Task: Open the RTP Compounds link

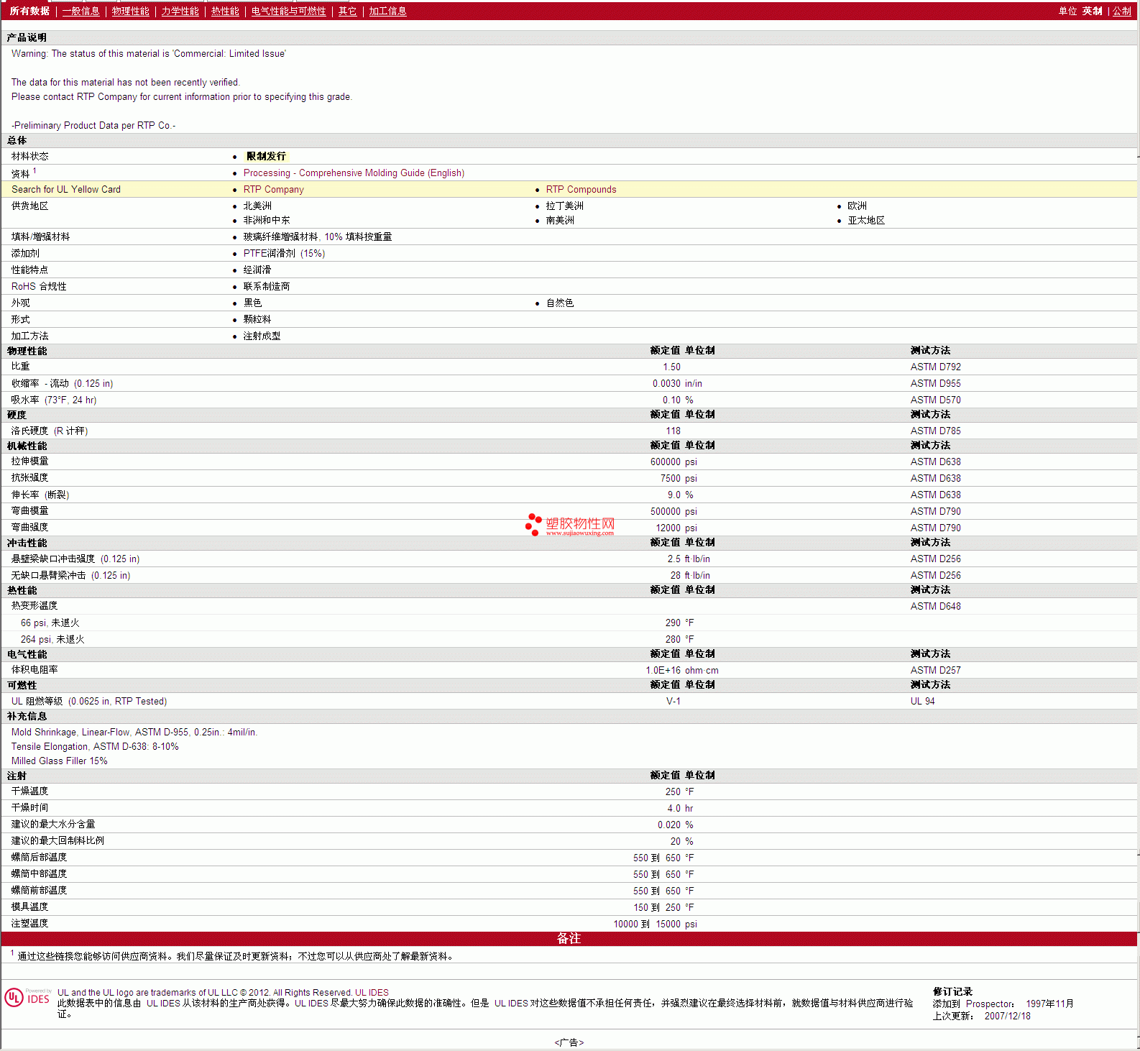Action: 581,189
